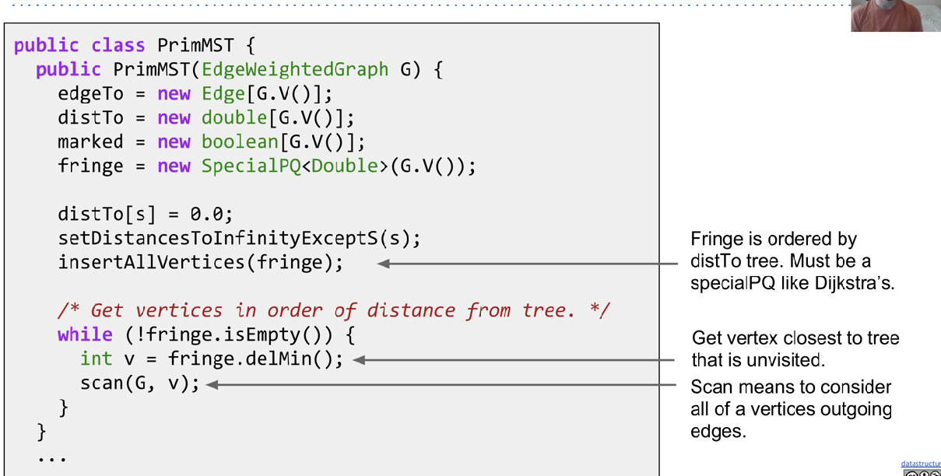Screen dimensions: 941x476
Task: Click the 'while (!fringe.isEmpty())' line
Action: click(205, 335)
